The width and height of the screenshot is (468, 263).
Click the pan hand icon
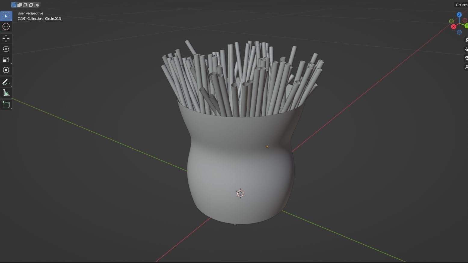click(466, 49)
